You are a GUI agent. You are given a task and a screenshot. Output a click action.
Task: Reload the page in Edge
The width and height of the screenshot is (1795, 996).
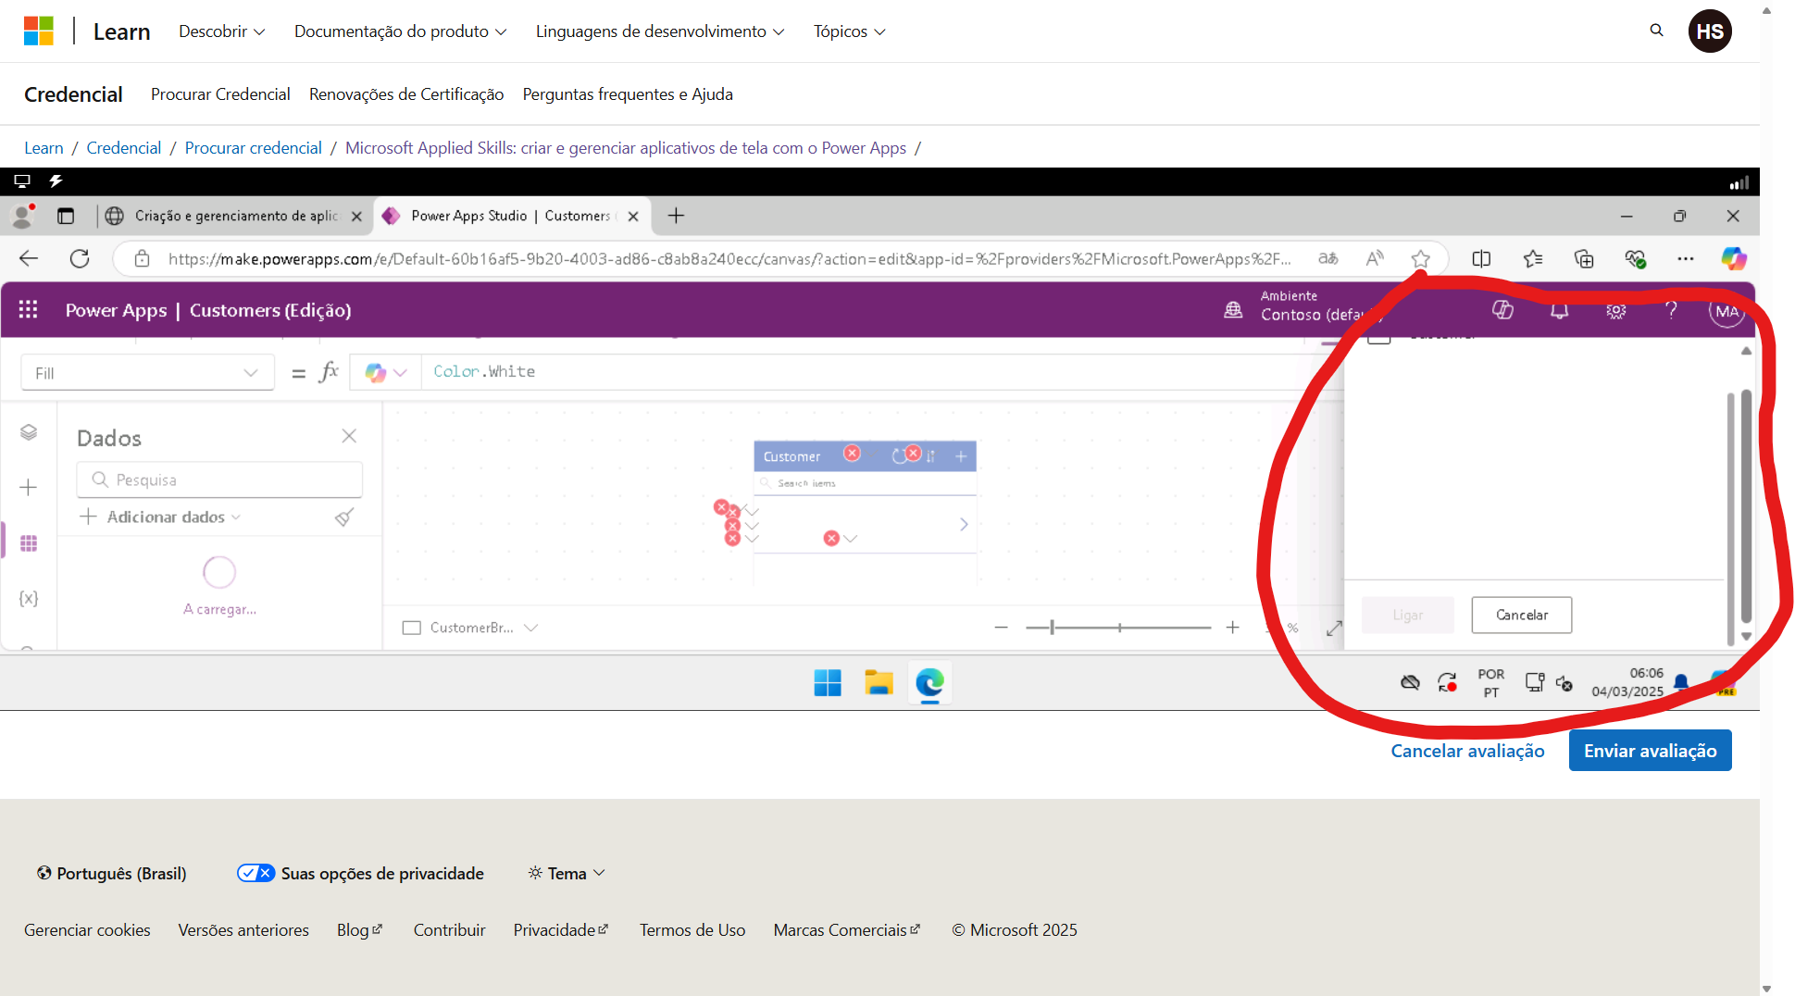coord(80,259)
